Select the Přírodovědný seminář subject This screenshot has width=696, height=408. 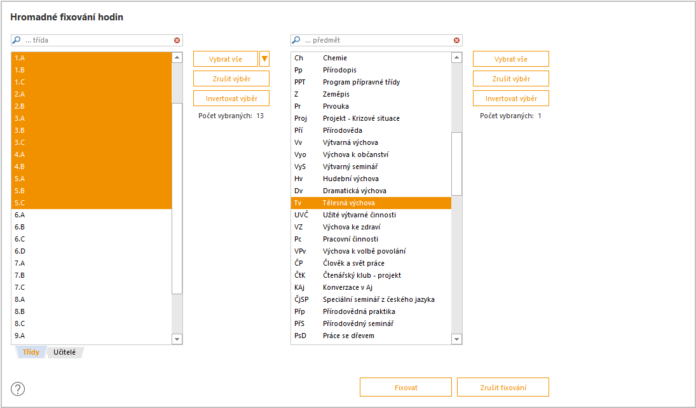click(x=372, y=323)
